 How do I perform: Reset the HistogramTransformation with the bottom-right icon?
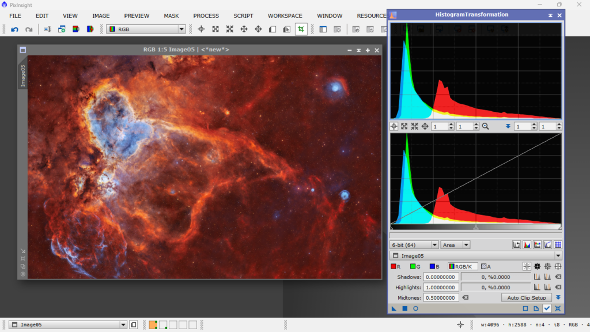point(558,308)
